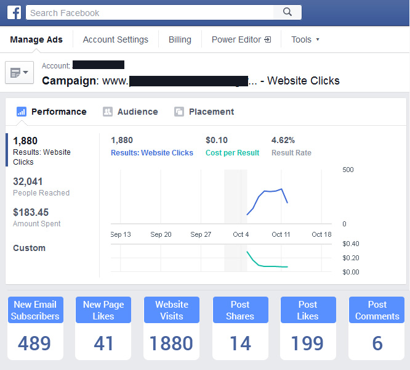Click the Sep 20 axis label
Viewport: 410px width, 370px height.
[161, 234]
